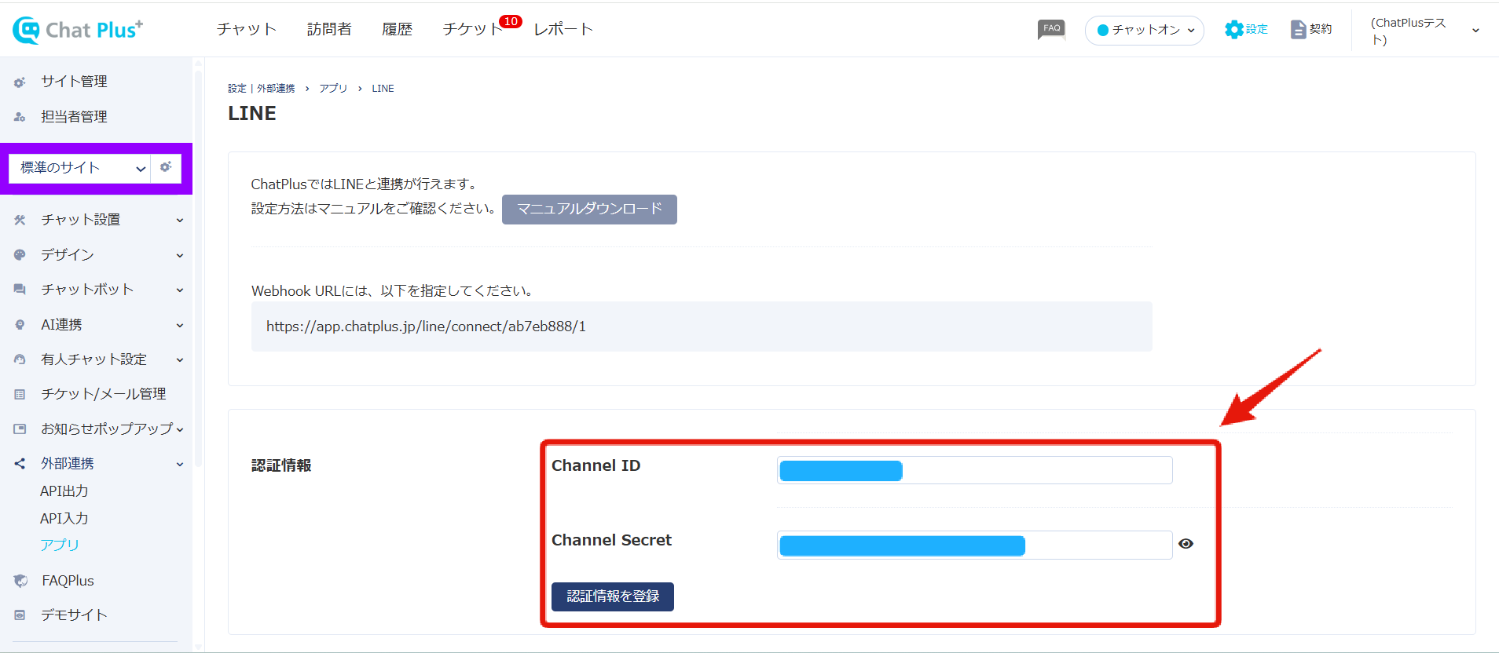Click the AI連携 icon in sidebar
1499x653 pixels.
[20, 325]
